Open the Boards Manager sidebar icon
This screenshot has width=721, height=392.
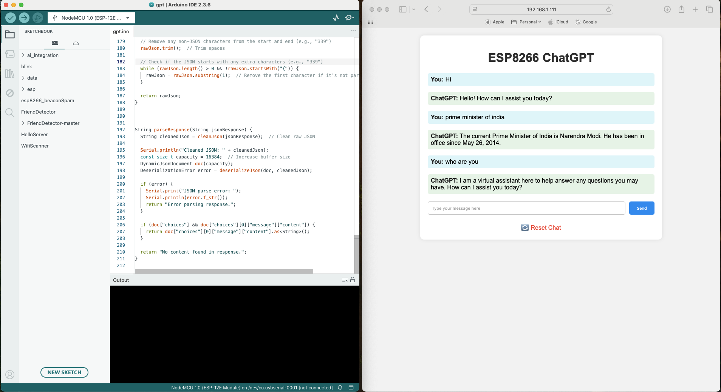[x=10, y=54]
